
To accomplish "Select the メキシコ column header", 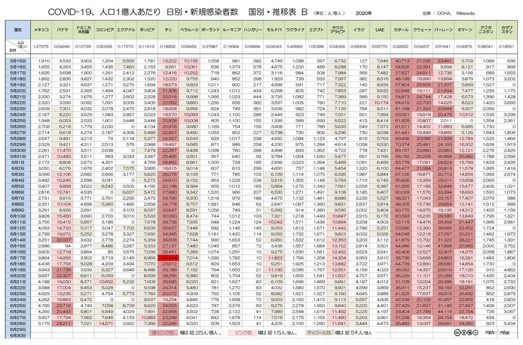I will click(x=41, y=30).
